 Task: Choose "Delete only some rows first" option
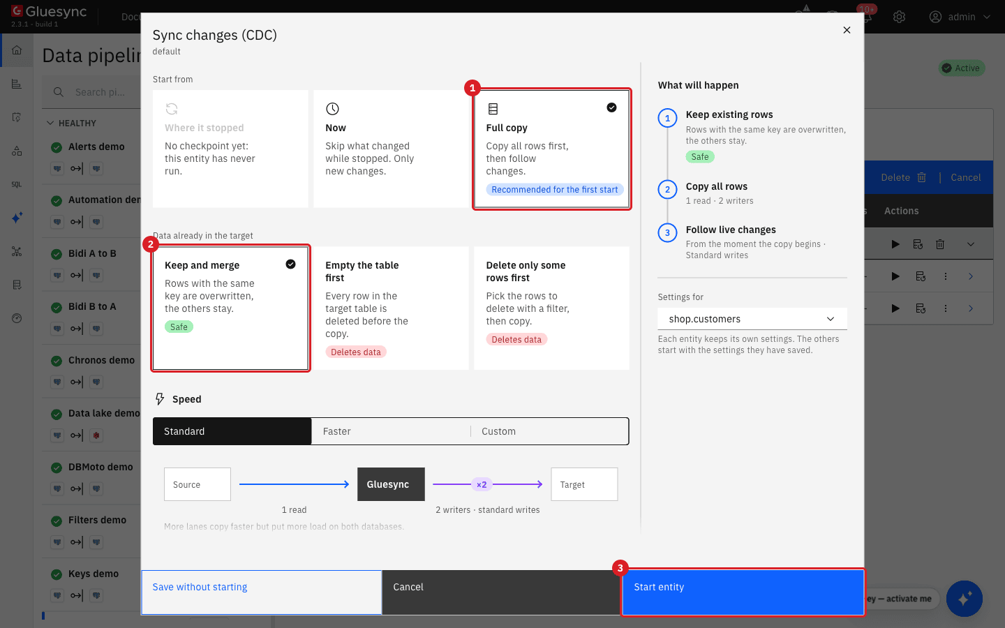point(552,308)
